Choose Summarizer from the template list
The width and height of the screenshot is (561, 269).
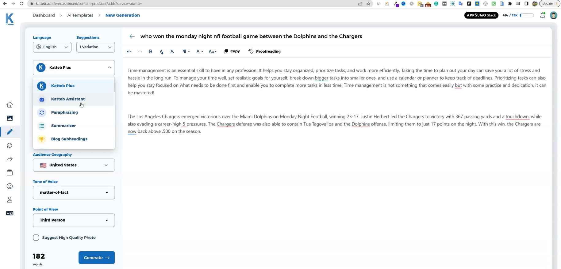pos(63,126)
